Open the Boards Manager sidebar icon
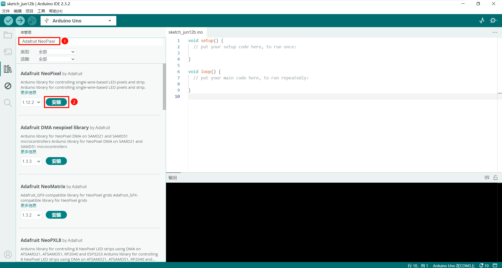 8,52
